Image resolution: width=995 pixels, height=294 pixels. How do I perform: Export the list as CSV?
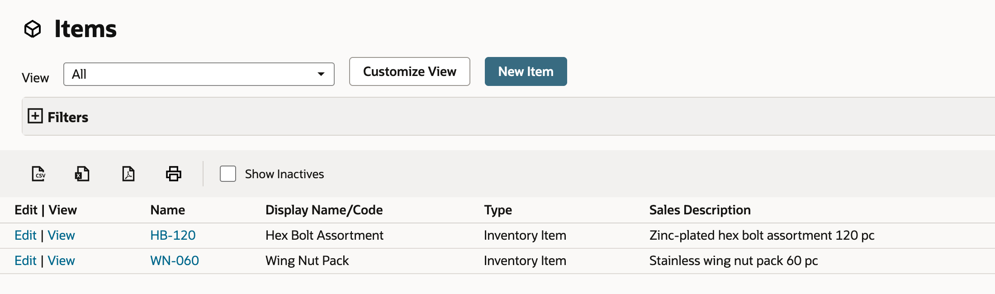click(x=38, y=174)
